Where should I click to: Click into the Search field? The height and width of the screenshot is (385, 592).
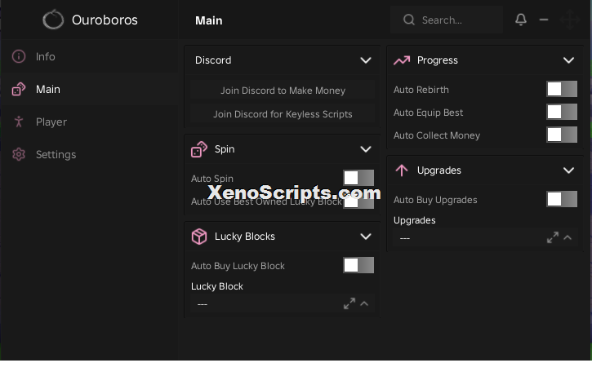447,20
